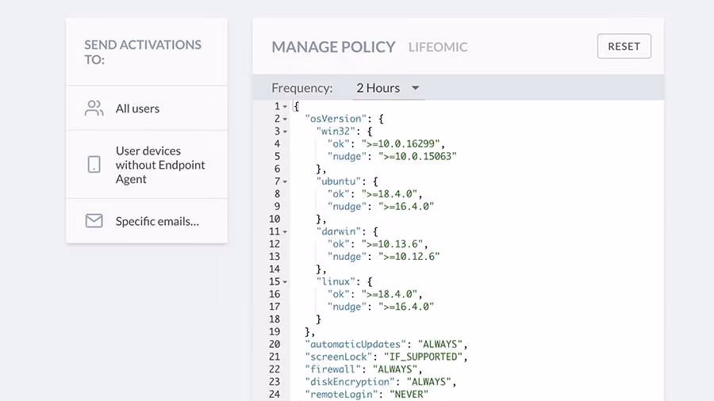The width and height of the screenshot is (714, 401).
Task: Click the "screenLock" key
Action: pyautogui.click(x=338, y=357)
